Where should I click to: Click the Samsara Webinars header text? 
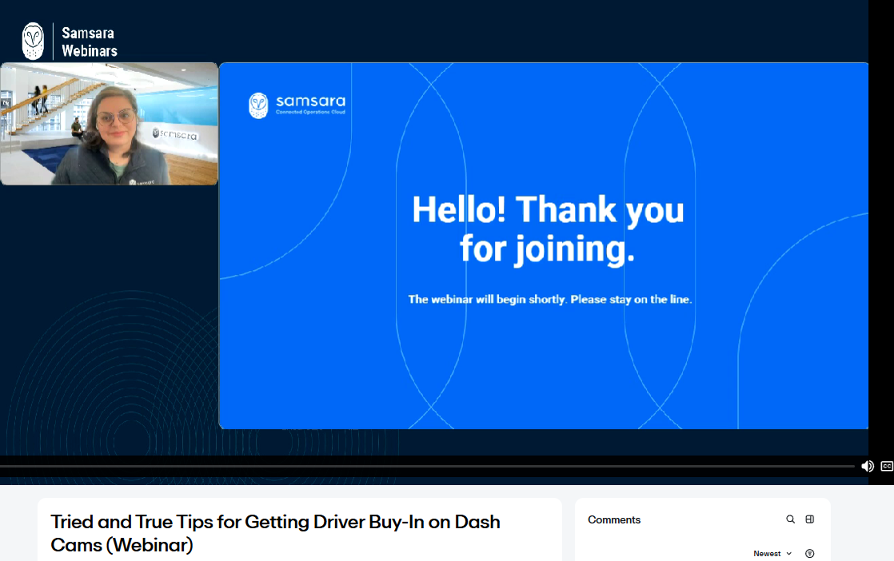point(90,42)
